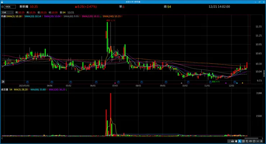Click the app icon in title bar
Image resolution: width=266 pixels, height=144 pixels.
(2, 2)
